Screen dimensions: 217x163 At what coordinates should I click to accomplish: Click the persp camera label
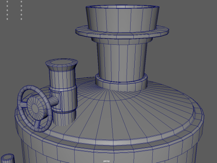[106, 161]
